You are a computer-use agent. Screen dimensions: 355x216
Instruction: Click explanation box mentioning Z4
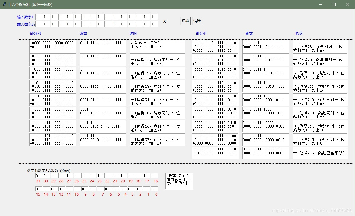[157, 100]
